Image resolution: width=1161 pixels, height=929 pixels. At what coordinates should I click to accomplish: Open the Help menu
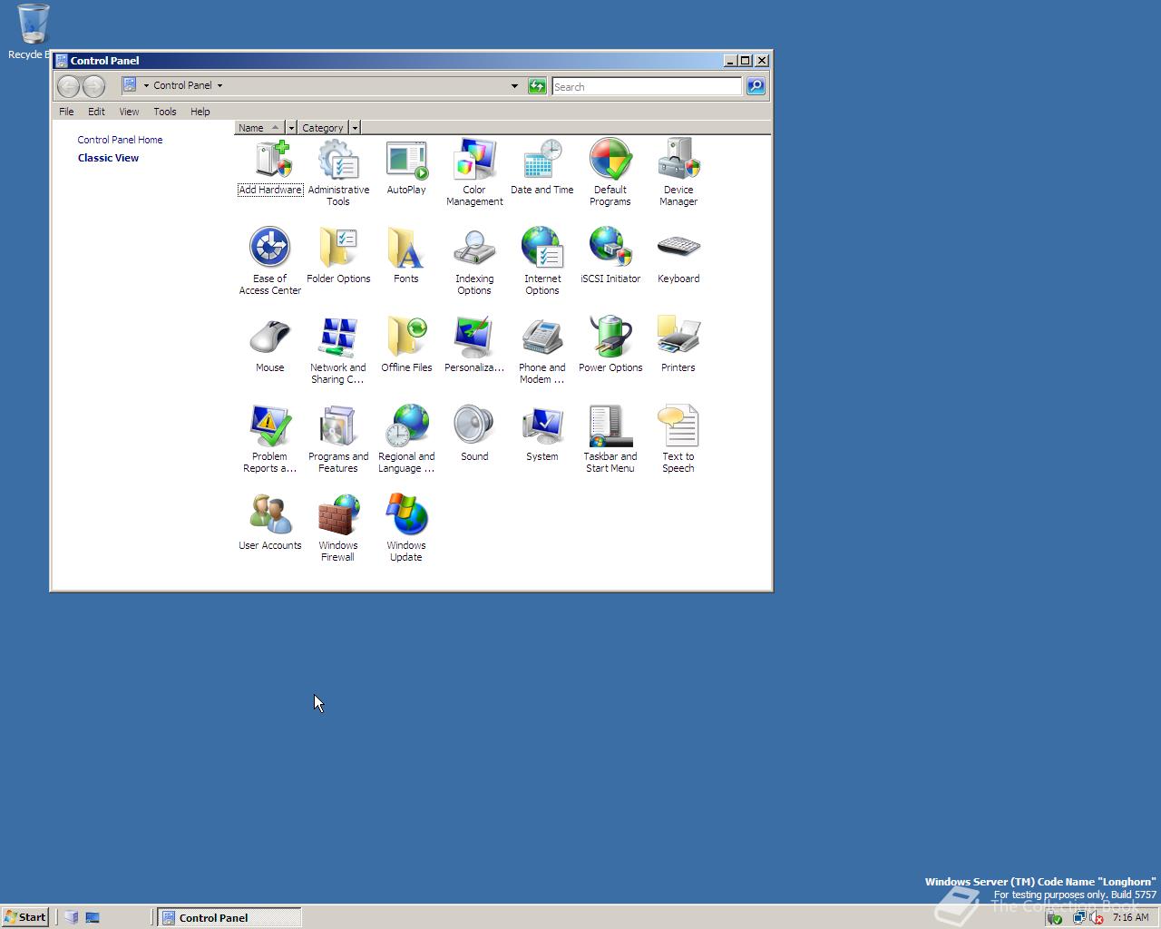point(200,112)
